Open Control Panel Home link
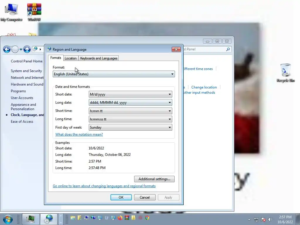The image size is (300, 225). (x=27, y=61)
